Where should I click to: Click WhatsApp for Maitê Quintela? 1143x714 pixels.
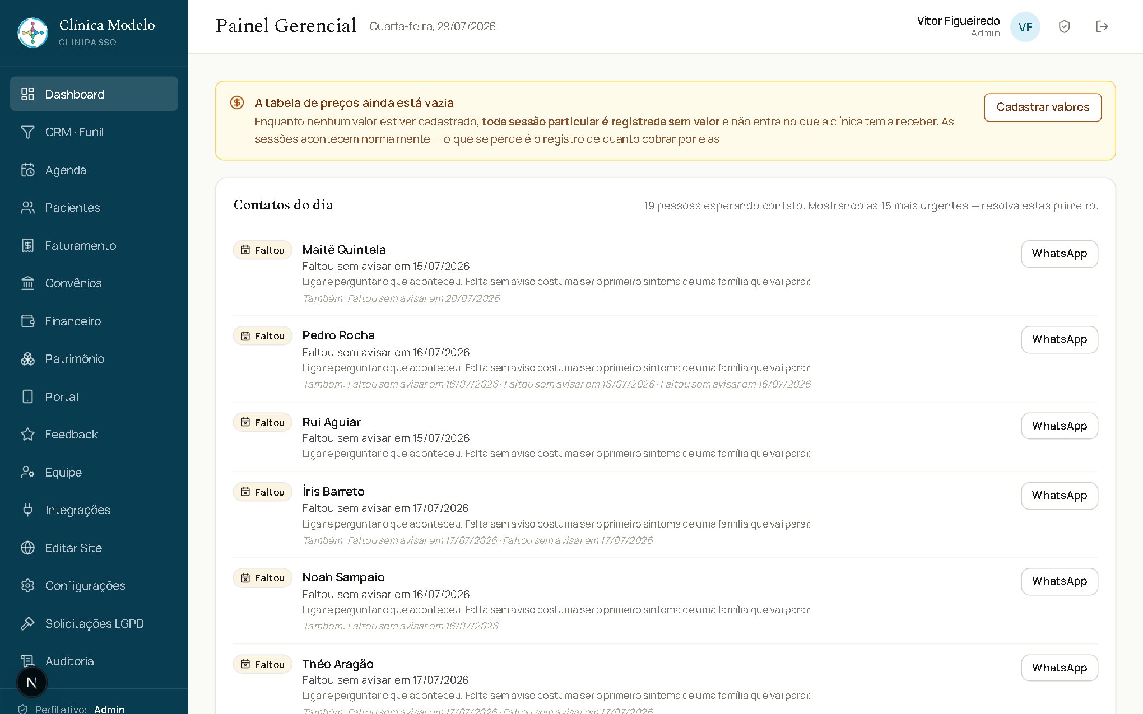(1060, 254)
